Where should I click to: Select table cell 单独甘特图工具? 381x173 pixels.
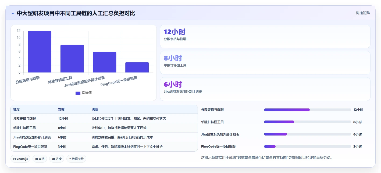[x=24, y=128]
